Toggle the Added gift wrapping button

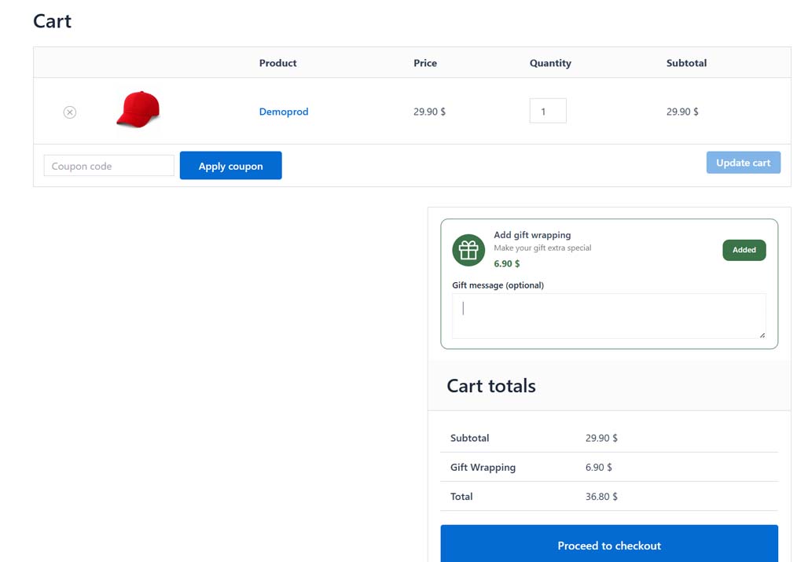[x=744, y=250]
